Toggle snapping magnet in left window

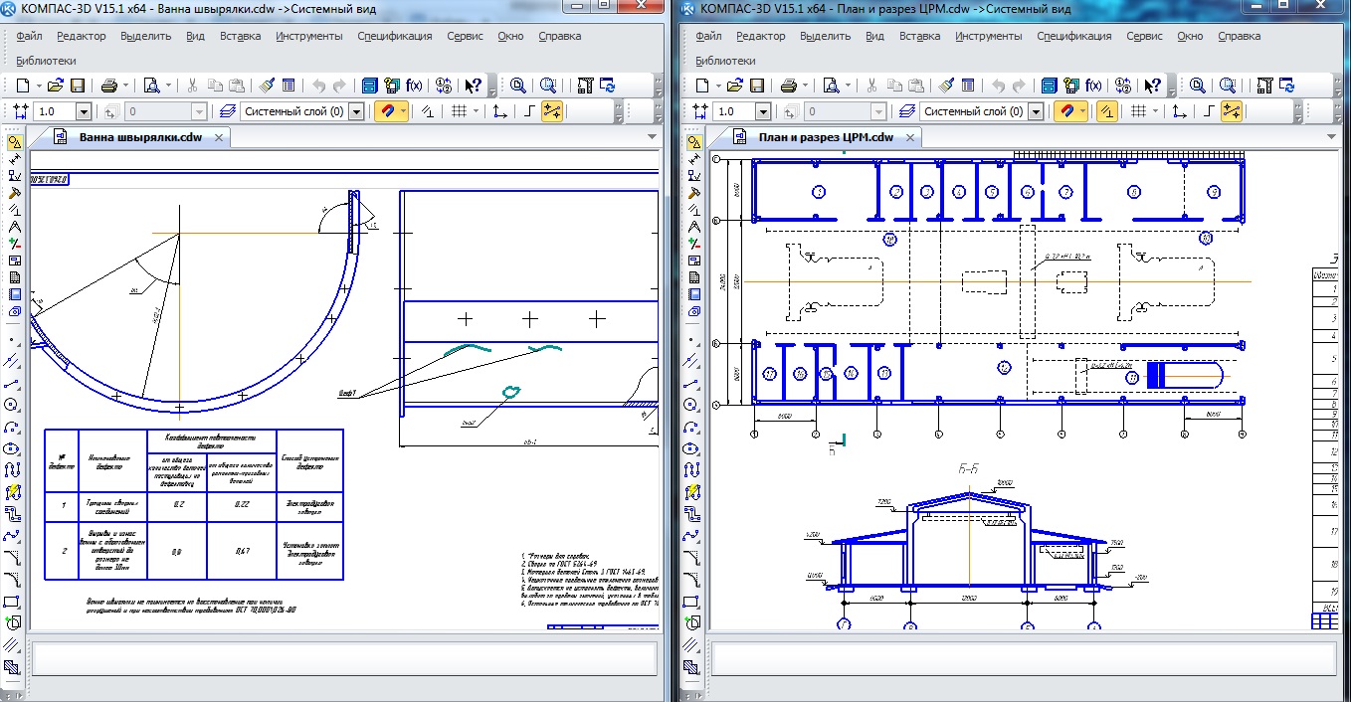click(x=386, y=111)
